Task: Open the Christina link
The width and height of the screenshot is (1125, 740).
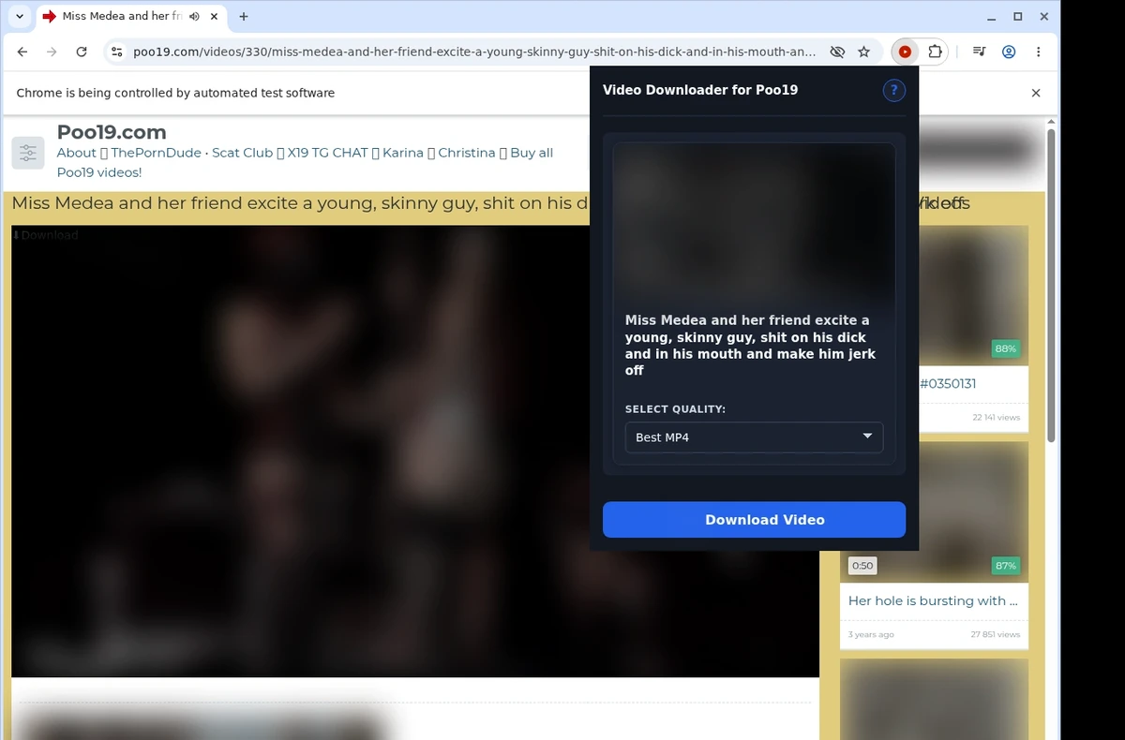Action: 467,153
